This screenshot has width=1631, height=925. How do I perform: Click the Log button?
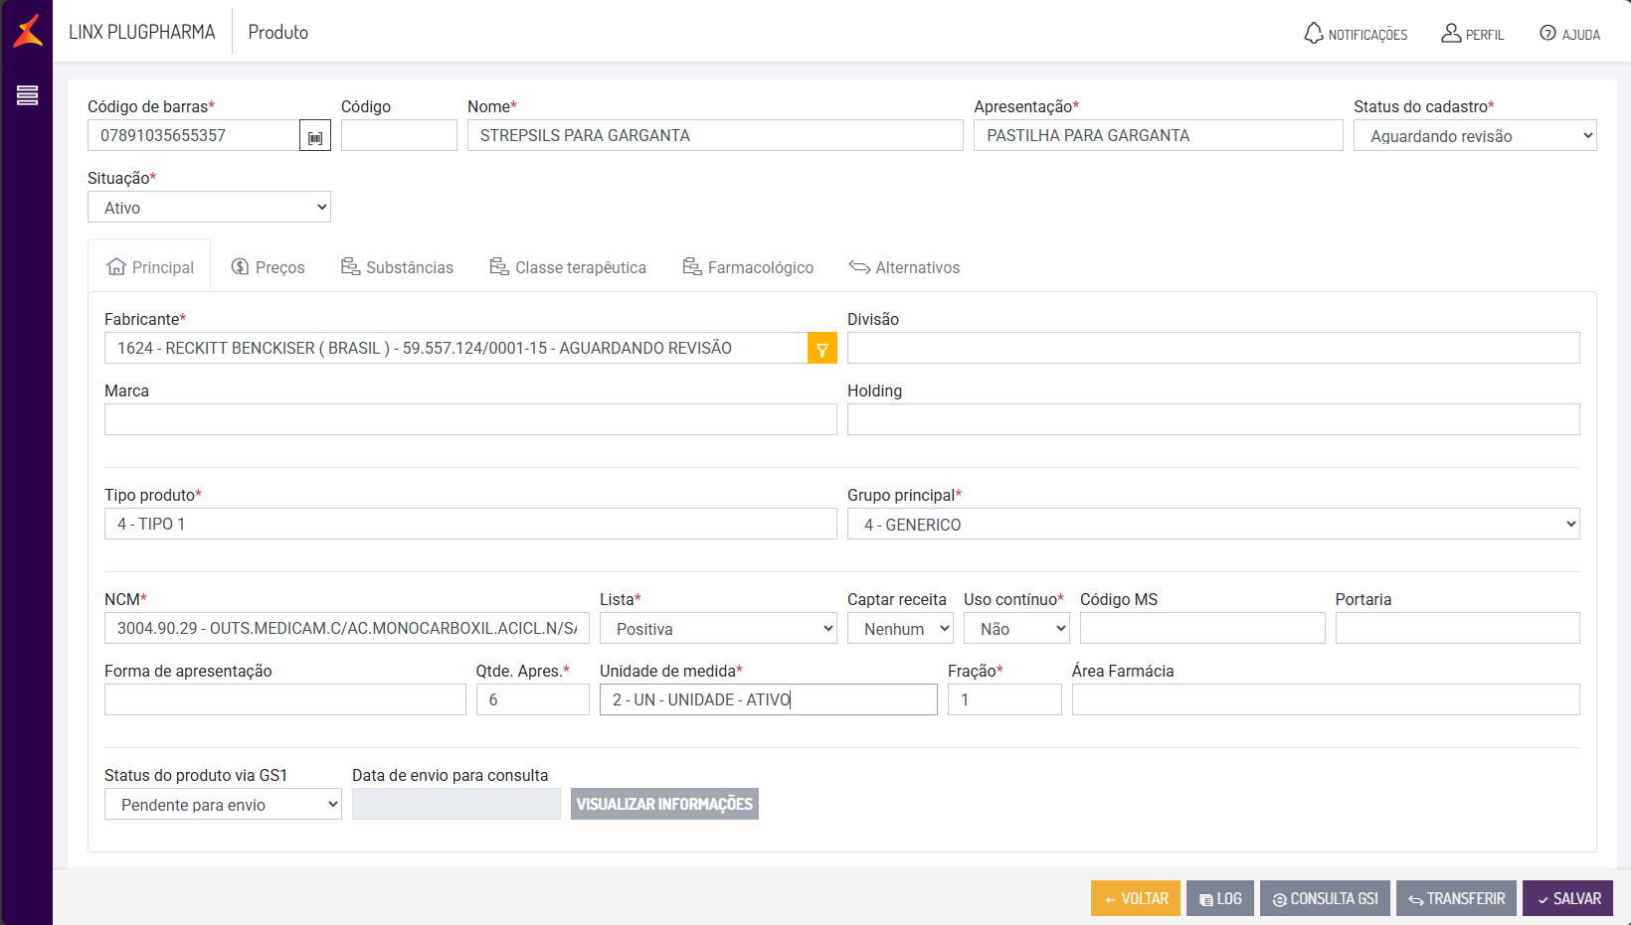pyautogui.click(x=1220, y=898)
